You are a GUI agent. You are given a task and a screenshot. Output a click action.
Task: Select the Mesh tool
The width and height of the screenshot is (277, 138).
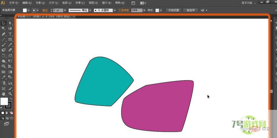[x=3, y=72]
